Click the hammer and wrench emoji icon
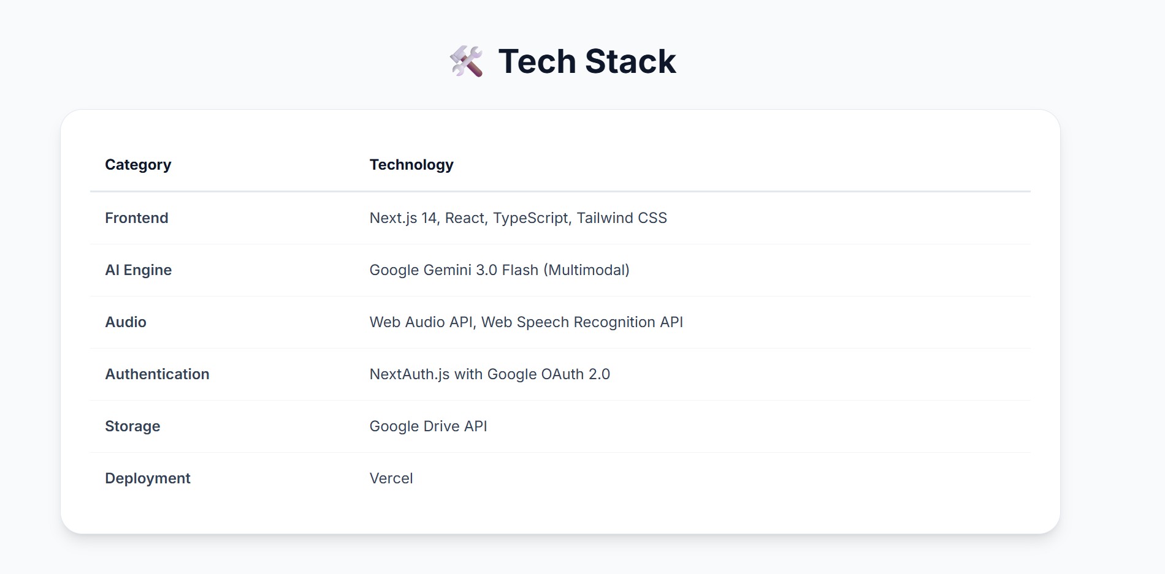The height and width of the screenshot is (574, 1165). (x=466, y=61)
